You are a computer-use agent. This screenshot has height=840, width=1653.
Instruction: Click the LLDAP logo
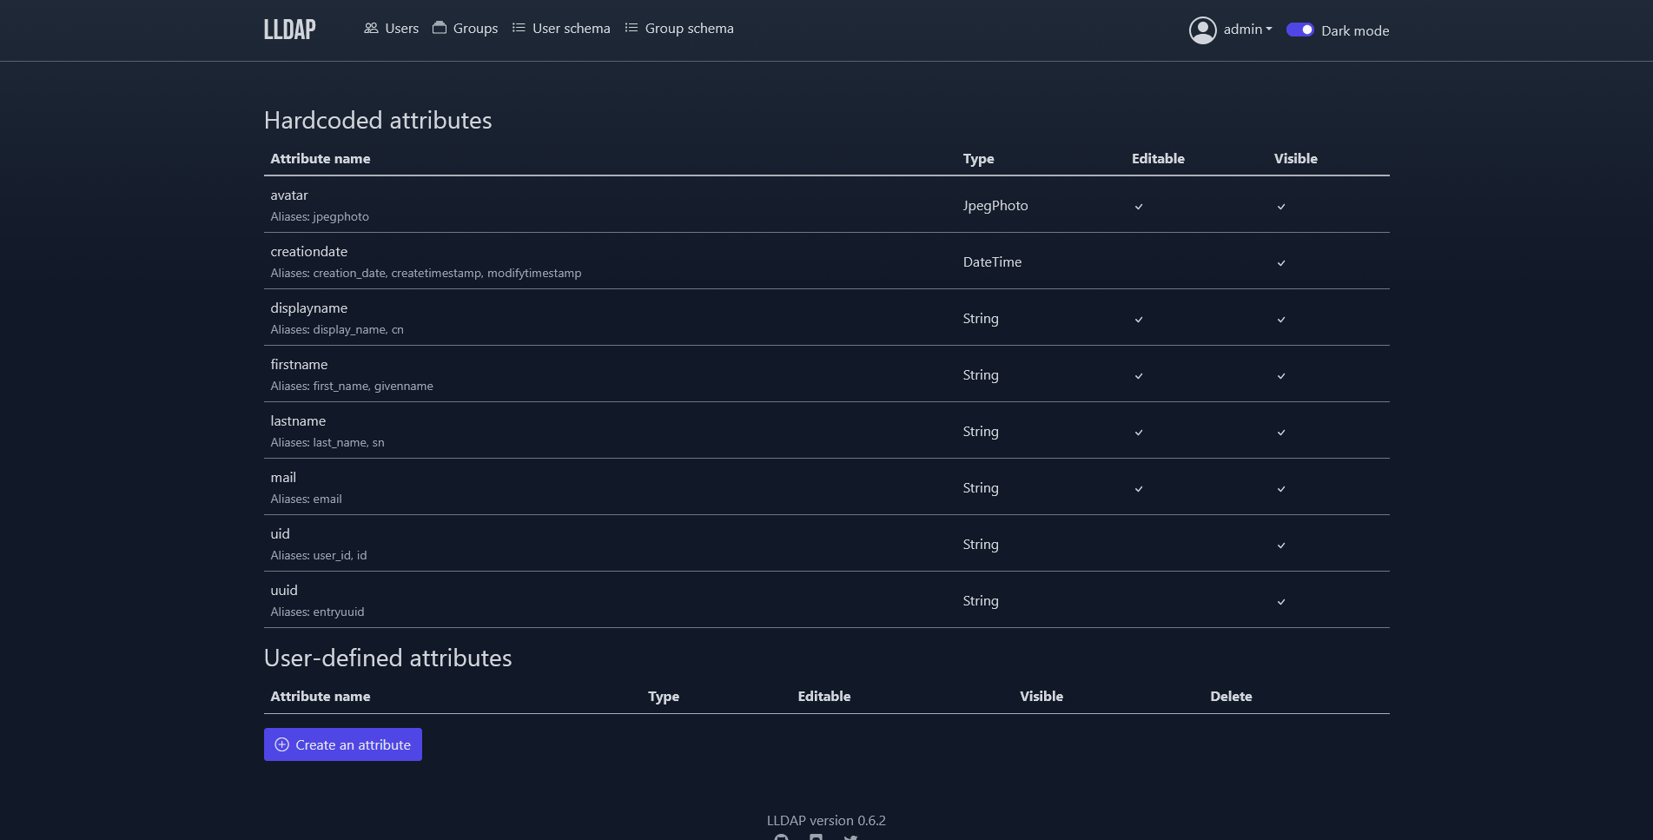click(289, 30)
